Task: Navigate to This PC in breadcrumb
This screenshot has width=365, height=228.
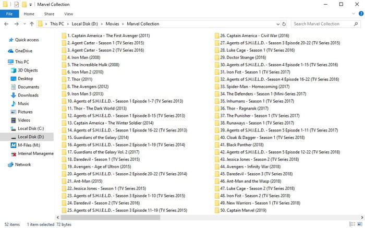Action: point(57,24)
